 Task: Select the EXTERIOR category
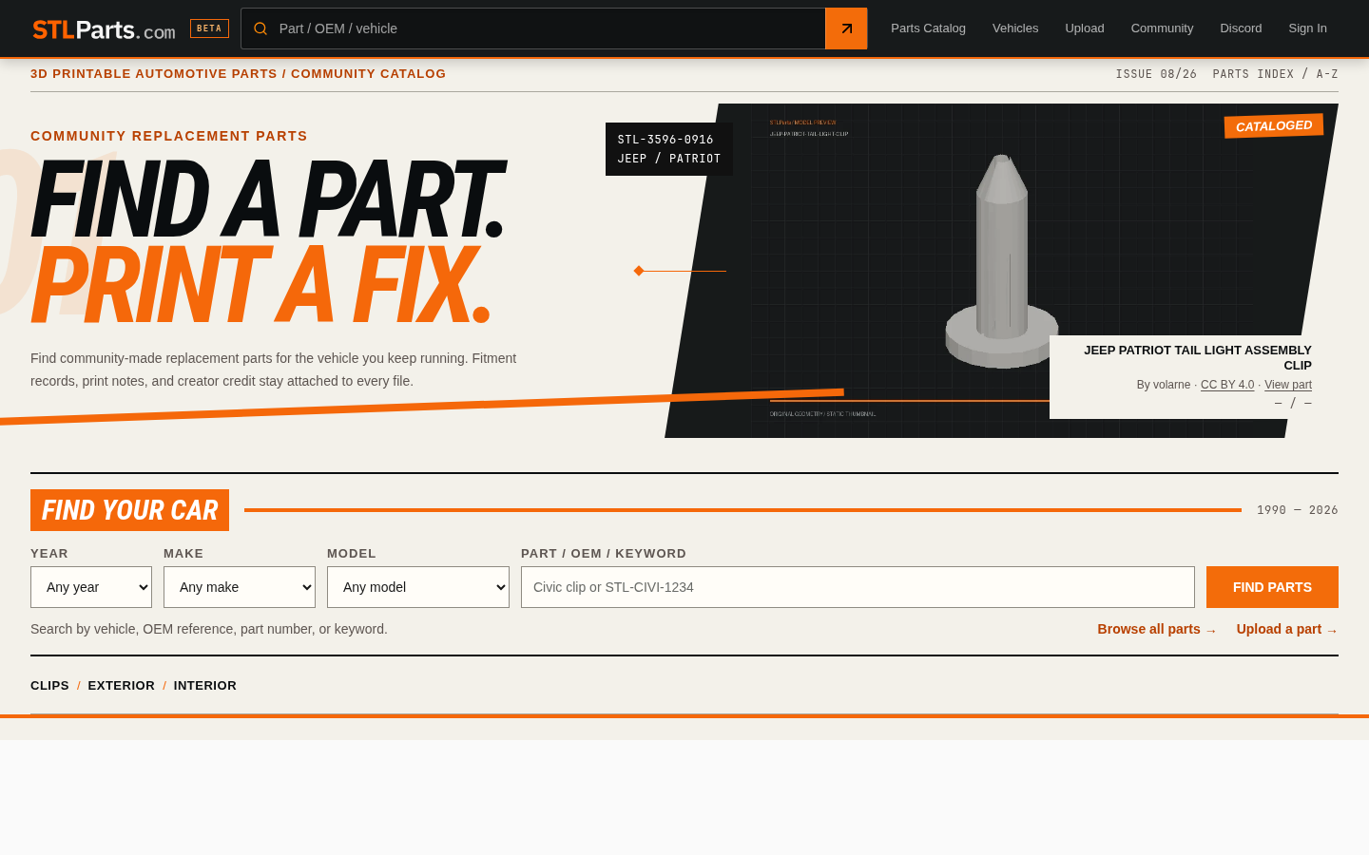click(x=122, y=686)
